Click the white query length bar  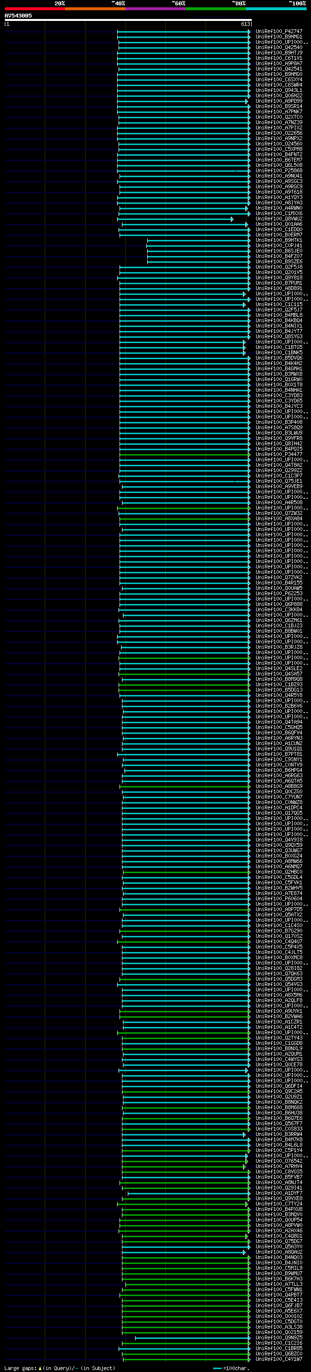click(x=128, y=20)
